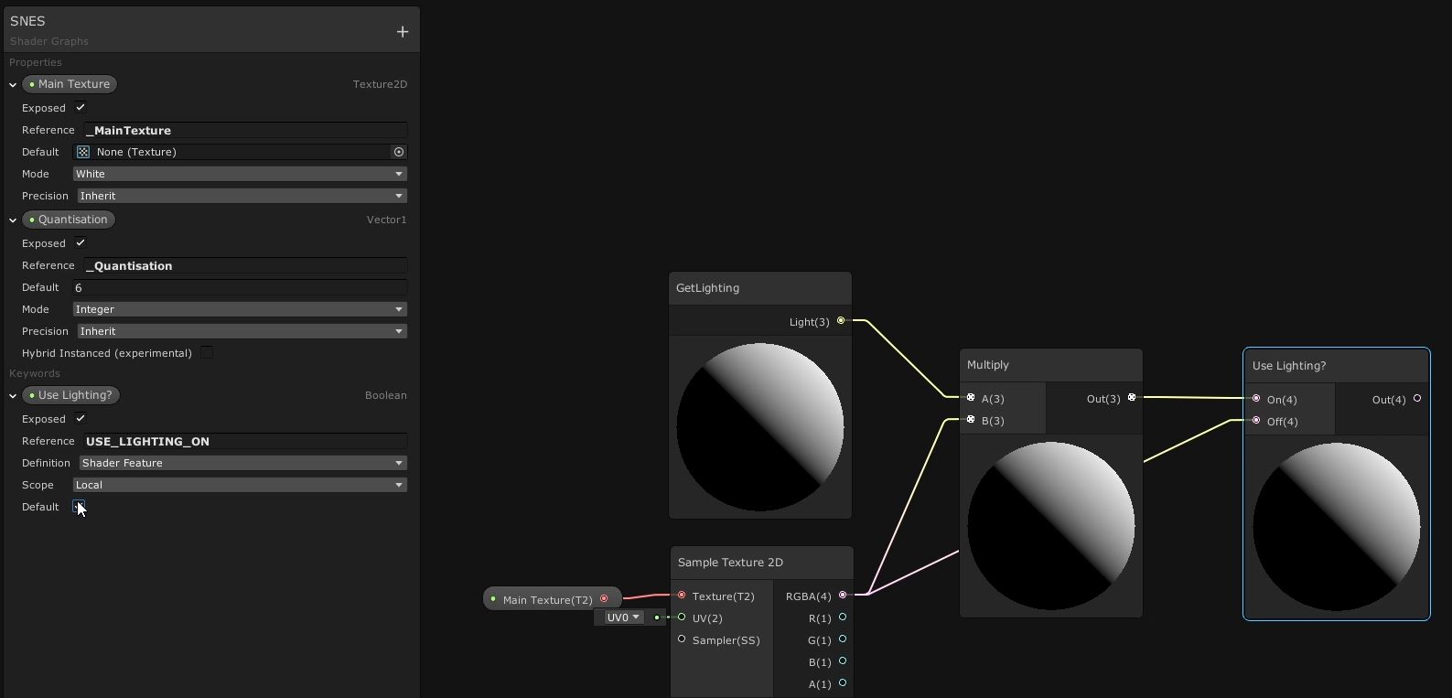Open the Definition dropdown showing Shader Feature
The image size is (1452, 698).
pyautogui.click(x=242, y=463)
